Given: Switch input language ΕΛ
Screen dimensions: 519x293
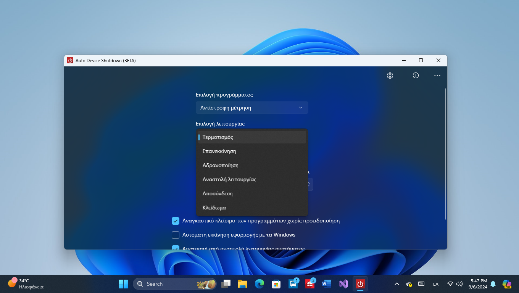Looking at the screenshot, I should 435,284.
